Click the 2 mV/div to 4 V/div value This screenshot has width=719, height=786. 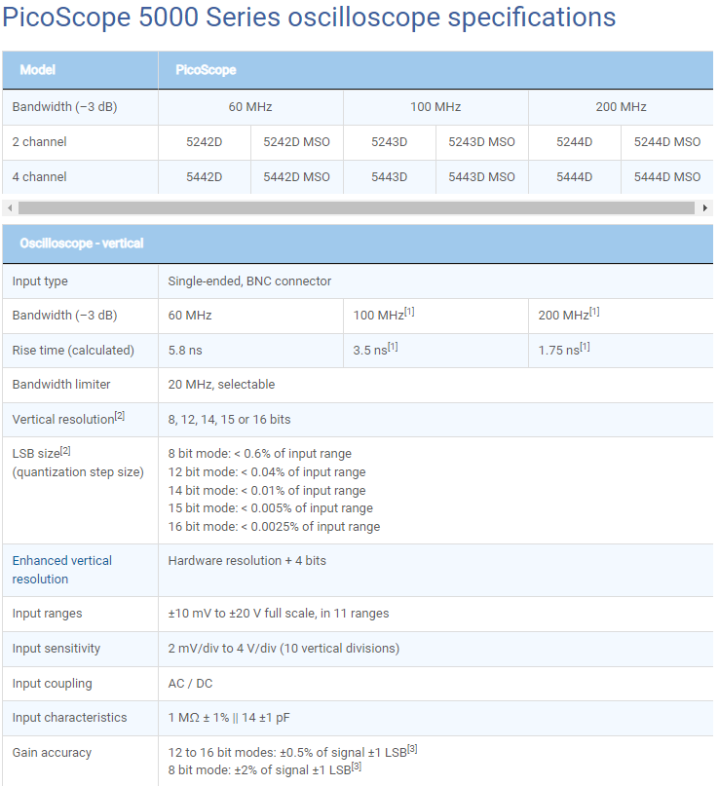pos(284,649)
